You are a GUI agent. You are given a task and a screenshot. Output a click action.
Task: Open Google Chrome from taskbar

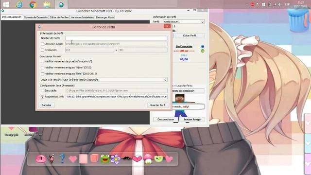33,4
